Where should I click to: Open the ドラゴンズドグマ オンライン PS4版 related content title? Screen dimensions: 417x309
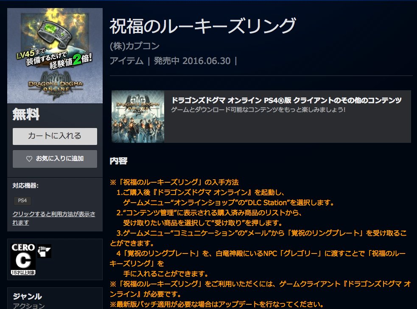tap(286, 100)
